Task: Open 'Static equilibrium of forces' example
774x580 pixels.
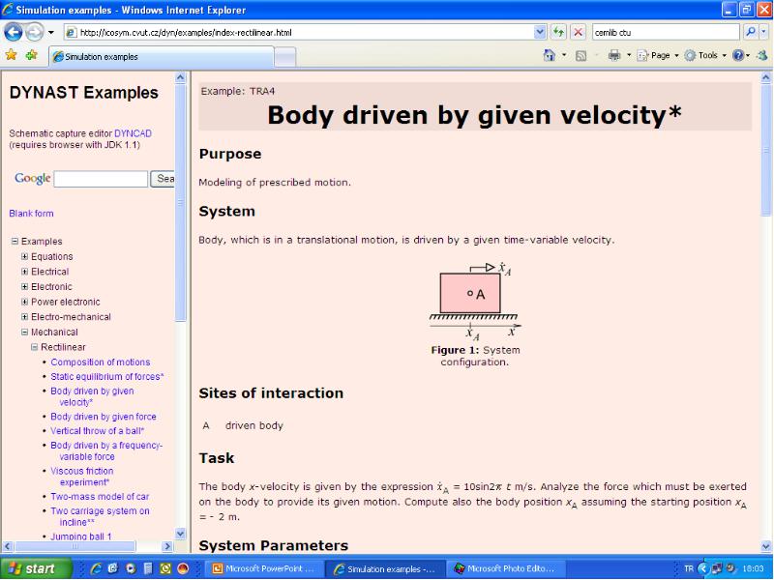Action: point(106,376)
